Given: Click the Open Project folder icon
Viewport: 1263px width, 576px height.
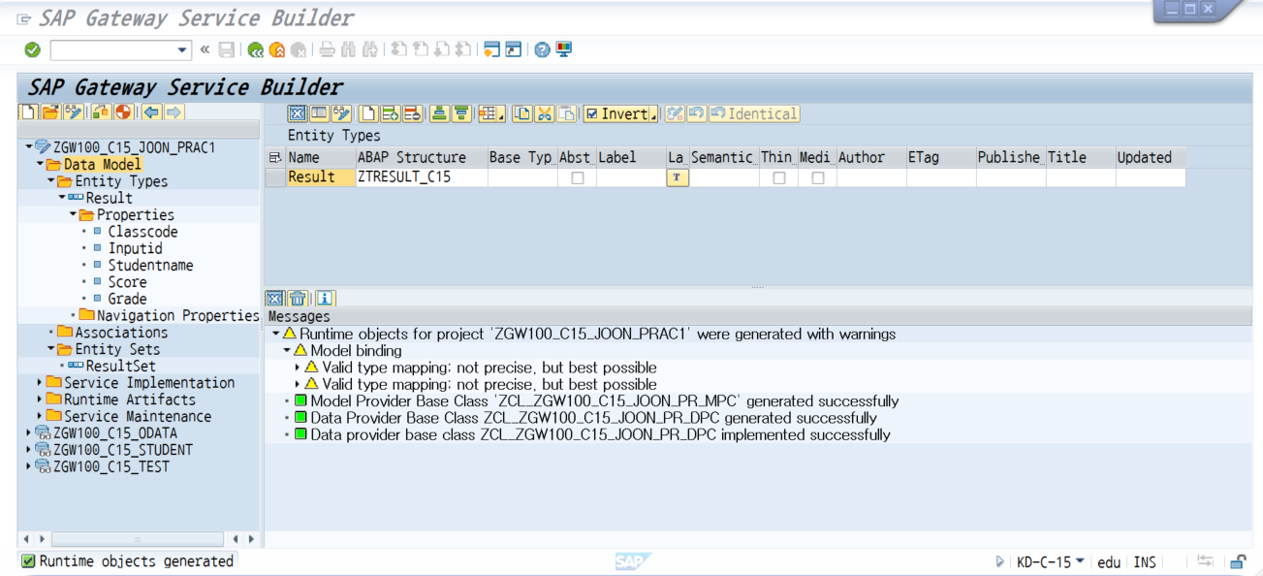Looking at the screenshot, I should click(50, 112).
